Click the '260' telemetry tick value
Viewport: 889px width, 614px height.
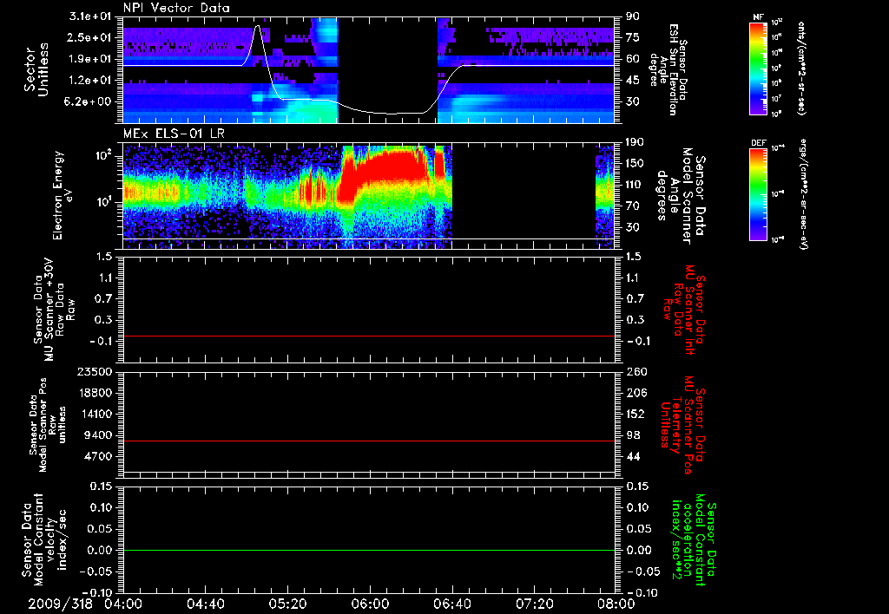[635, 372]
